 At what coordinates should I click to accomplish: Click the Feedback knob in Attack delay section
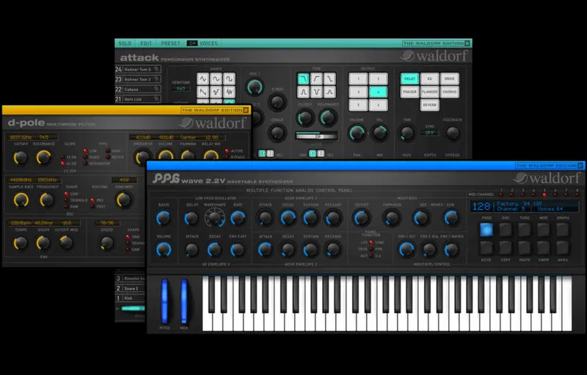tap(452, 133)
